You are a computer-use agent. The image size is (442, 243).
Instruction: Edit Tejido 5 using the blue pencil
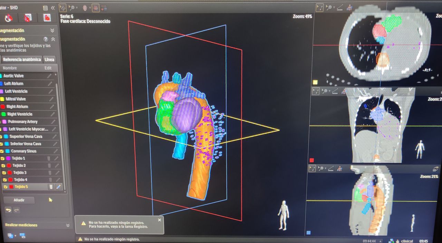point(58,187)
